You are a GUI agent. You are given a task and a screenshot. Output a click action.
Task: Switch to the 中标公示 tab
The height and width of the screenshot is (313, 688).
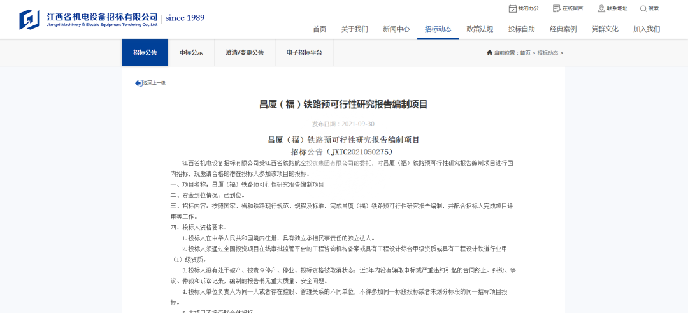191,53
